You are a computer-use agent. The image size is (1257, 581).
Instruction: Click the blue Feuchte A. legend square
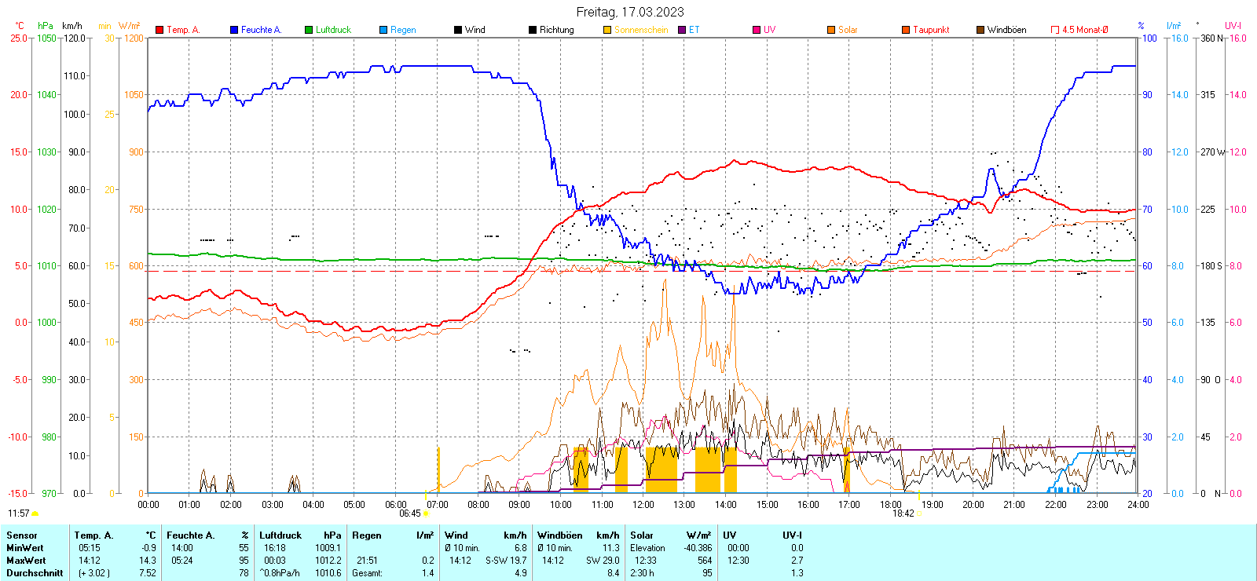click(x=234, y=30)
